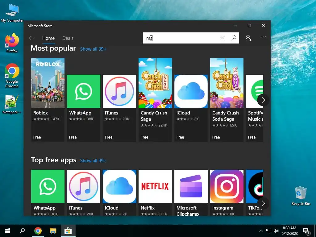Viewport: 316px width, 237px height.
Task: Clear the search box with the X icon
Action: point(222,38)
